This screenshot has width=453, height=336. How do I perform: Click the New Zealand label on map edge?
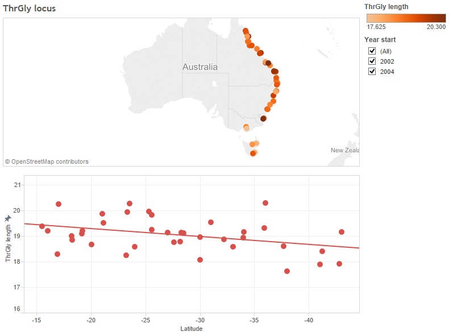click(345, 150)
